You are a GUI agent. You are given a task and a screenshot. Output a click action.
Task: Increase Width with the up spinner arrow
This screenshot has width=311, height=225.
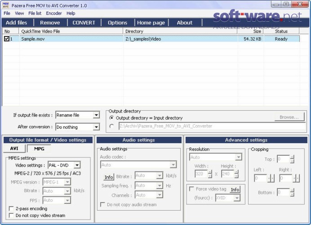click(x=209, y=172)
